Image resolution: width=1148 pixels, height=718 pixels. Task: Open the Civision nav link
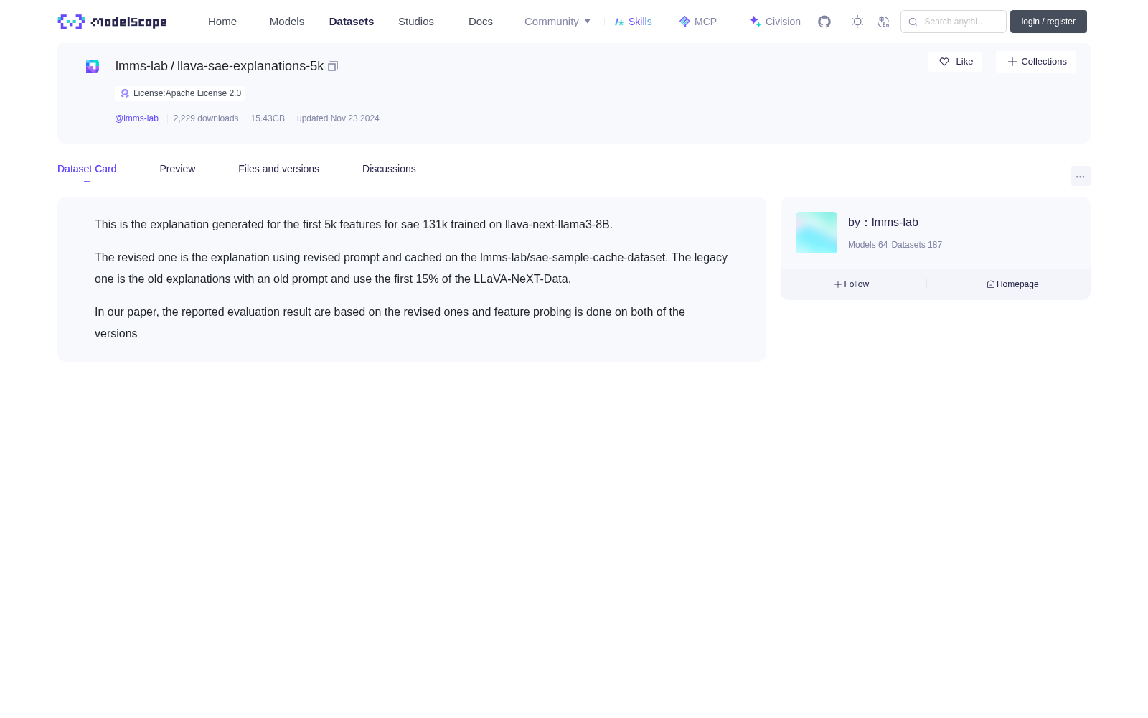(x=775, y=22)
